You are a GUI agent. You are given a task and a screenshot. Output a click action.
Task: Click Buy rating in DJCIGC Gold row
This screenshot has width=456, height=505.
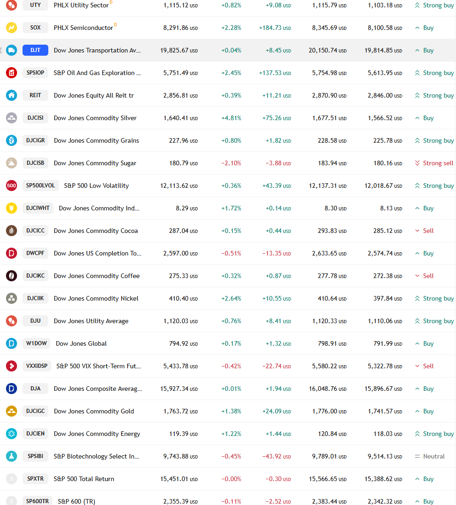point(424,411)
